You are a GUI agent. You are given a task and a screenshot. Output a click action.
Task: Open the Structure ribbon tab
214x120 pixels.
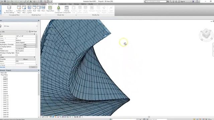tap(14, 4)
